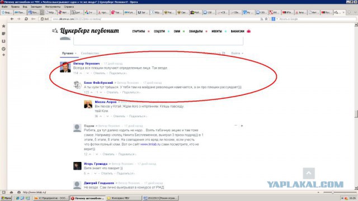This screenshot has width=358, height=201.
Task: Go back with the browser Back arrow
Action: (x=12, y=19)
